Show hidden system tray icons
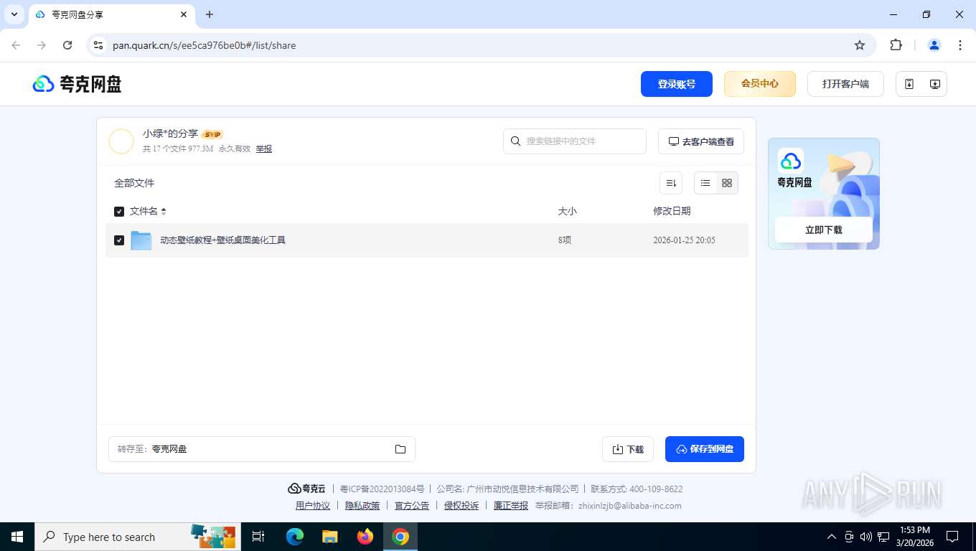This screenshot has height=551, width=976. click(x=832, y=537)
